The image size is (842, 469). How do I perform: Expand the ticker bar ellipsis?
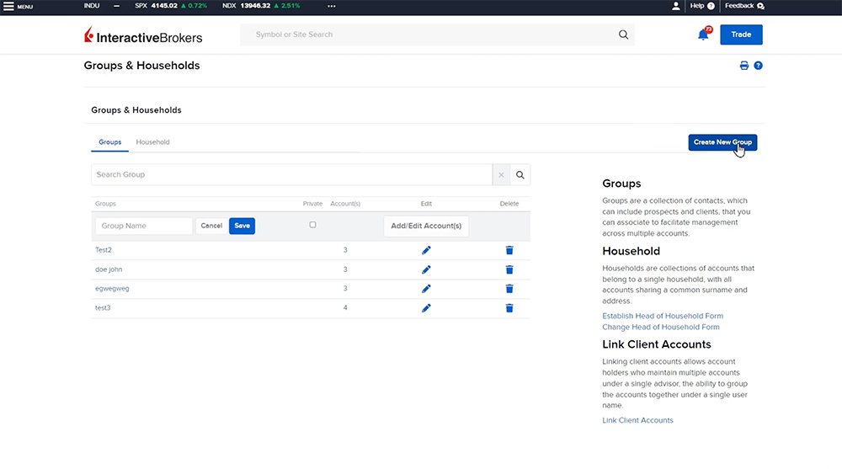331,6
